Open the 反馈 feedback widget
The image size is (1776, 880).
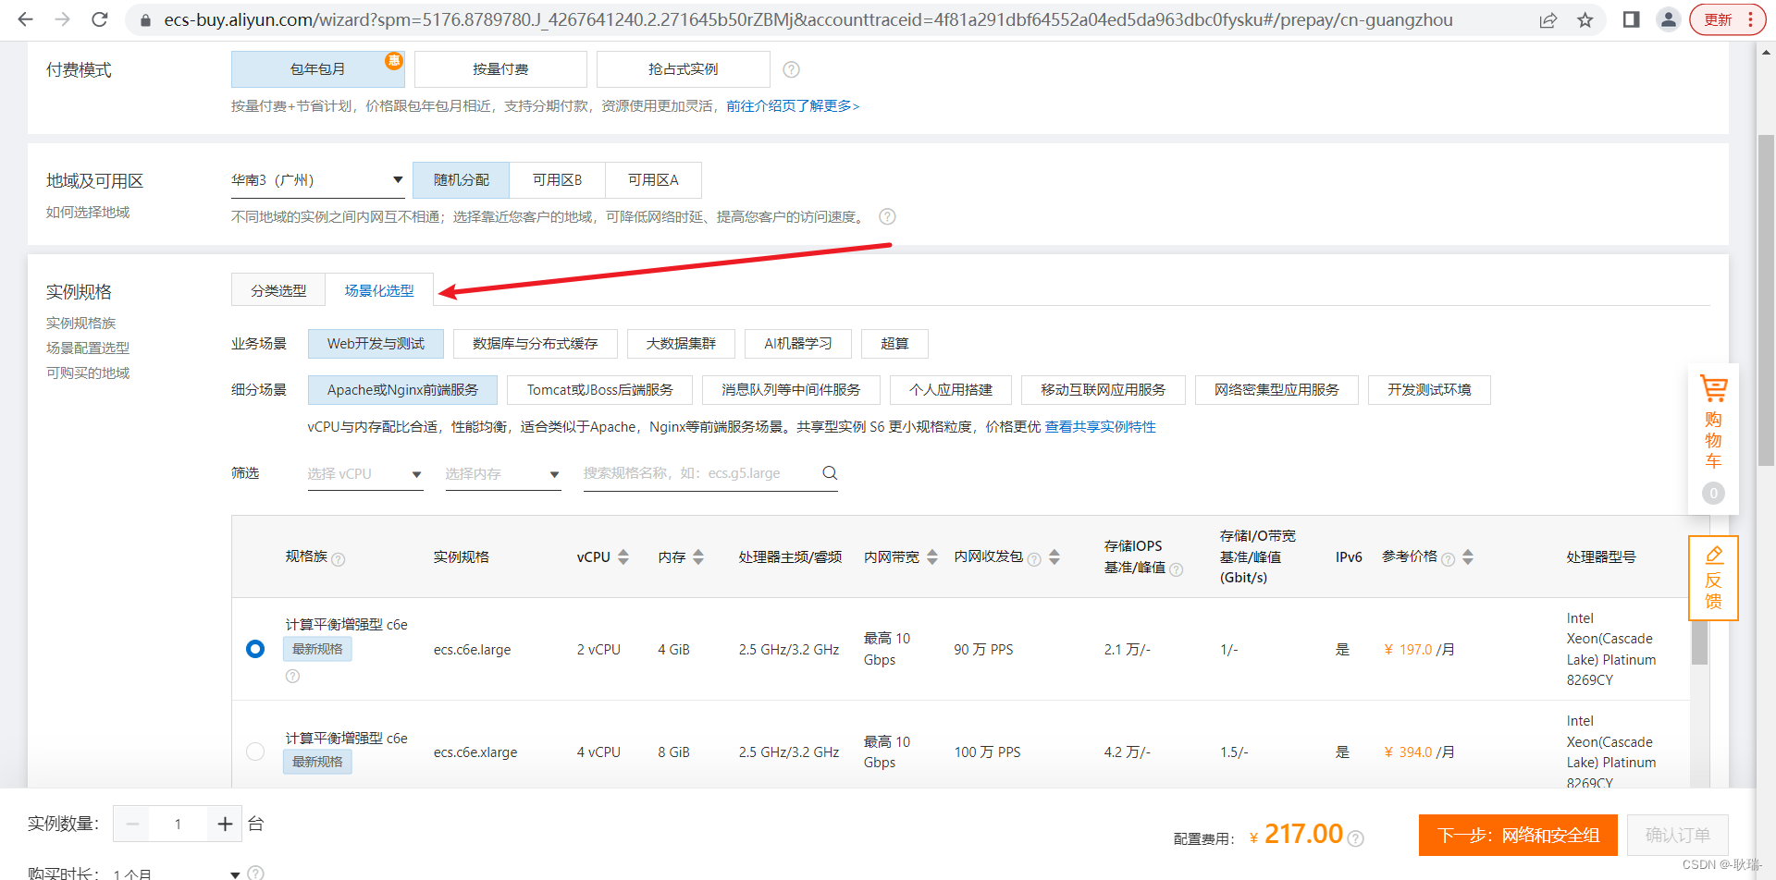point(1713,578)
